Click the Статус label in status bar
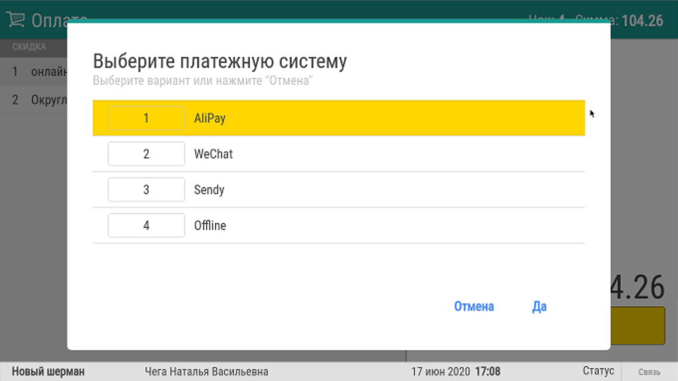Screen dimensions: 678x381 click(598, 370)
